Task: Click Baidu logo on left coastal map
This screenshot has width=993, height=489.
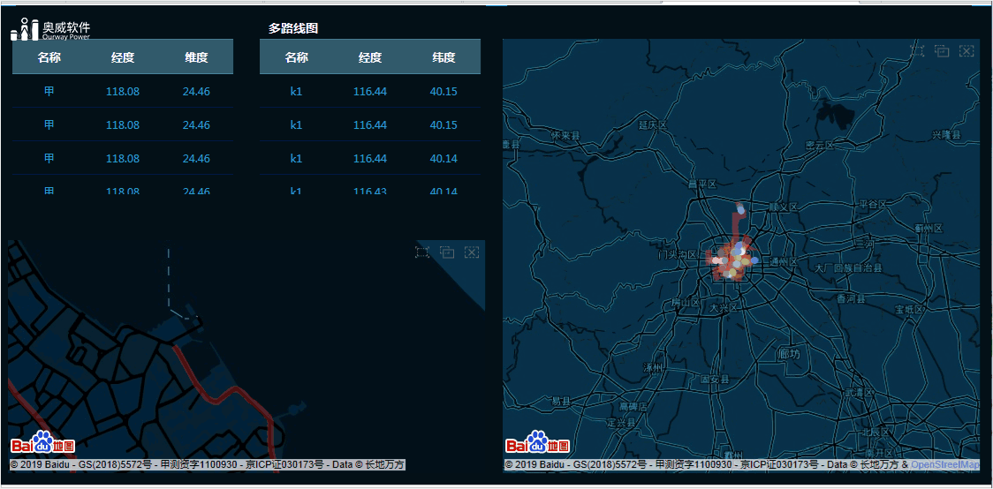Action: 42,443
